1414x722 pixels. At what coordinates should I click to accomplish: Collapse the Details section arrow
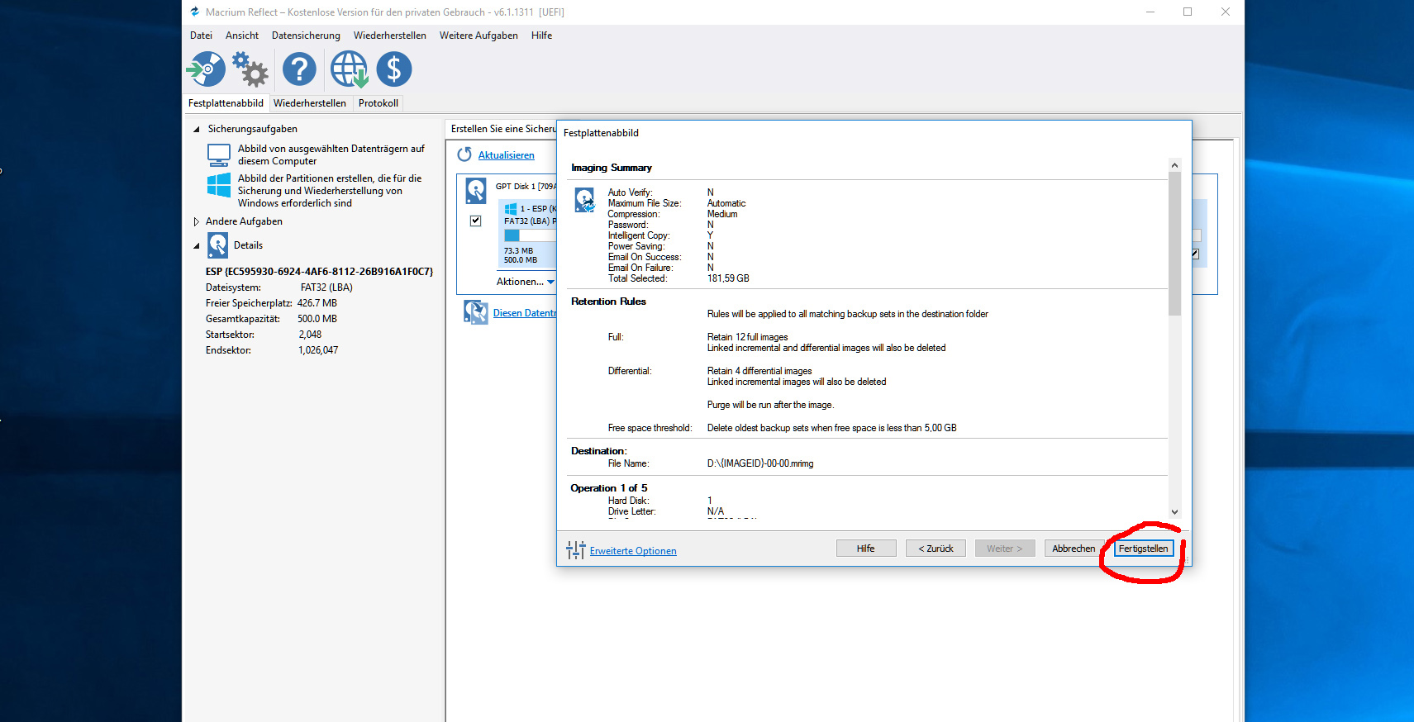197,245
